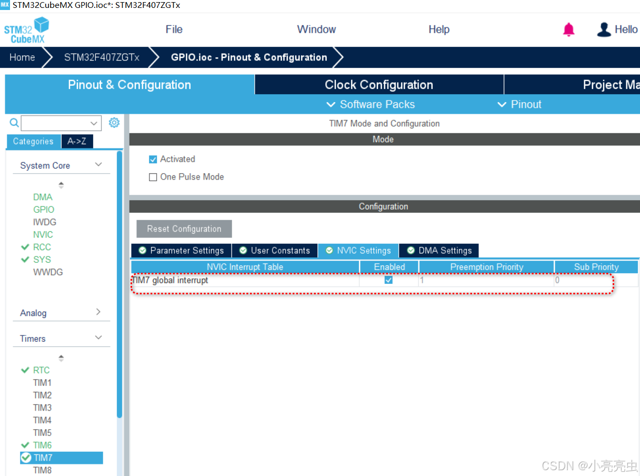The image size is (640, 476).
Task: Click the STM32F407ZGTx breadcrumb
Action: pos(102,57)
